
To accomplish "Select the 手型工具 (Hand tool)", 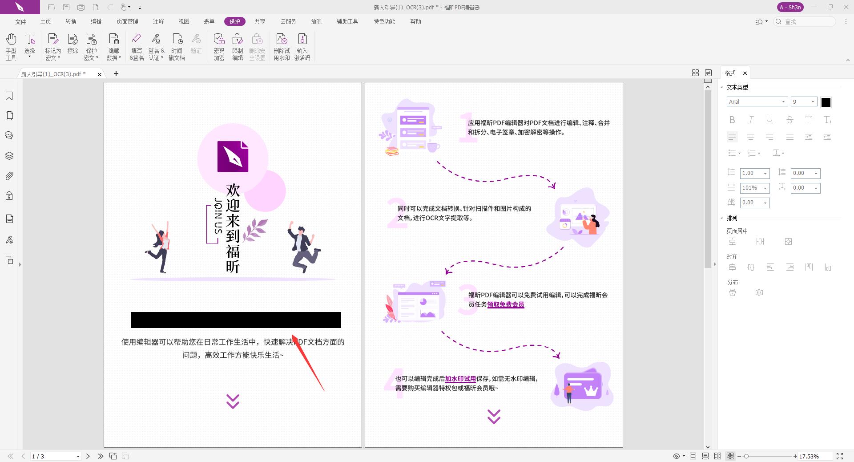I will [11, 46].
